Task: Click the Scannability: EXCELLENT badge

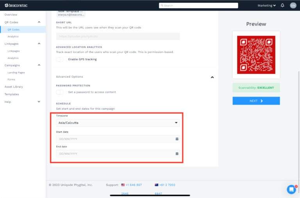Action: click(256, 87)
